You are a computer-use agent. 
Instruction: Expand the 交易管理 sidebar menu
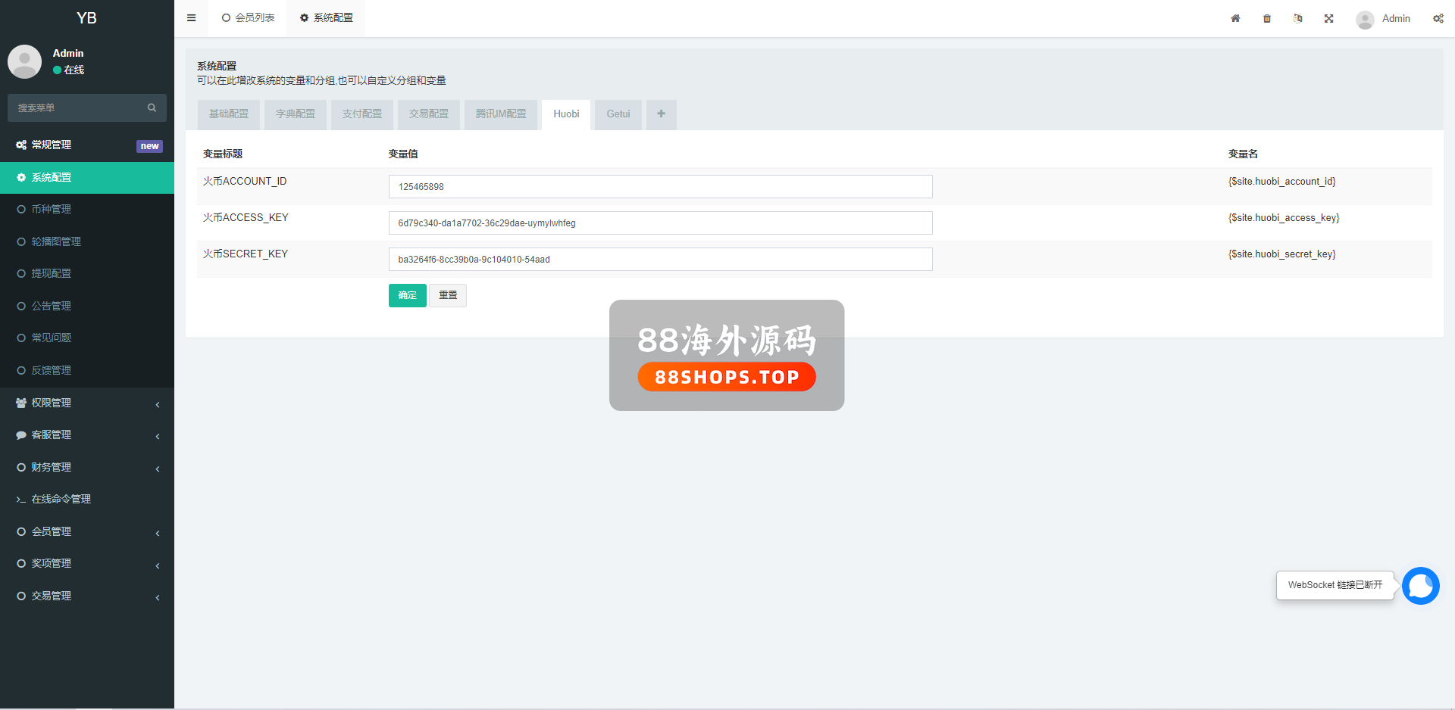tap(87, 596)
